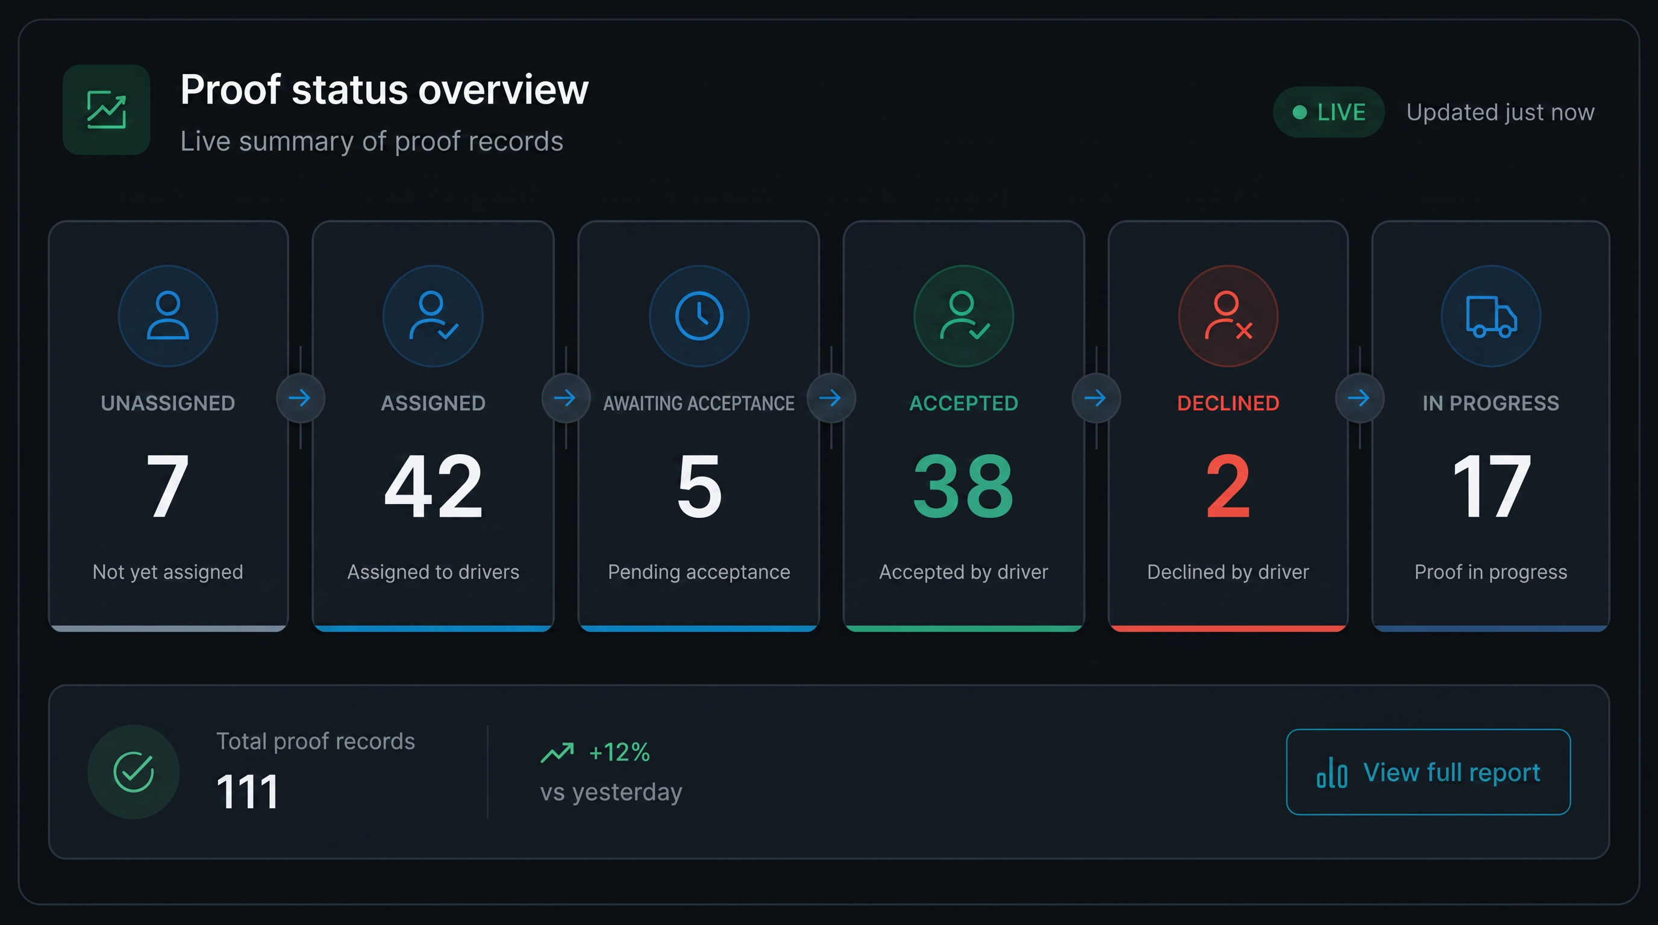Image resolution: width=1658 pixels, height=925 pixels.
Task: Click the In Progress truck icon
Action: pyautogui.click(x=1491, y=316)
